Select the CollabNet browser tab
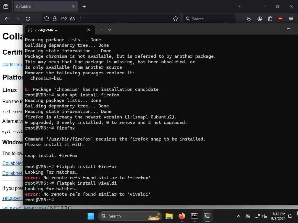Image resolution: width=298 pixels, height=223 pixels. tap(46, 7)
